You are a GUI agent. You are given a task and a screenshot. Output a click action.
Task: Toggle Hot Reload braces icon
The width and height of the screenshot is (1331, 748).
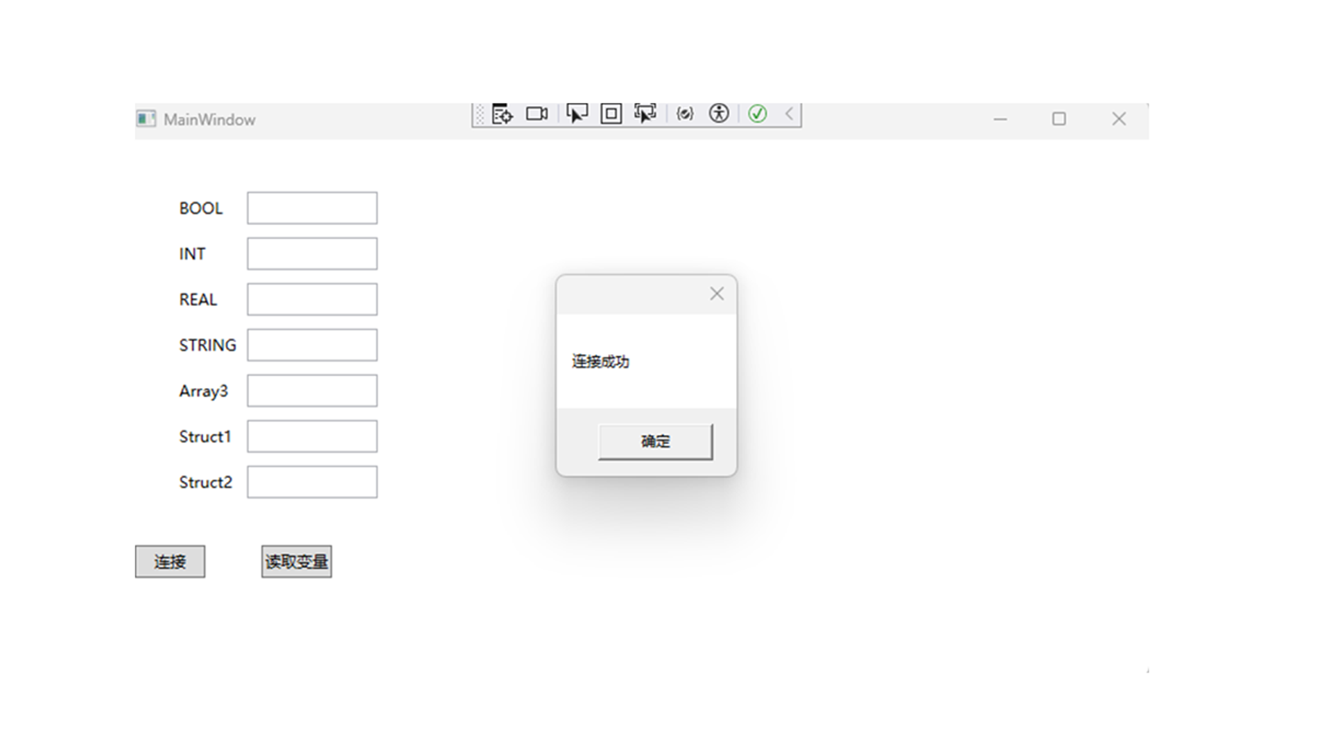point(685,114)
